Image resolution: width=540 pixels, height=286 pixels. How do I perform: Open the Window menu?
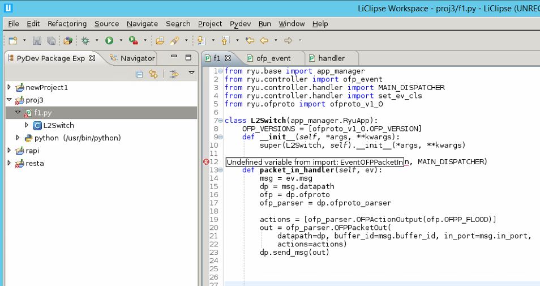click(292, 24)
